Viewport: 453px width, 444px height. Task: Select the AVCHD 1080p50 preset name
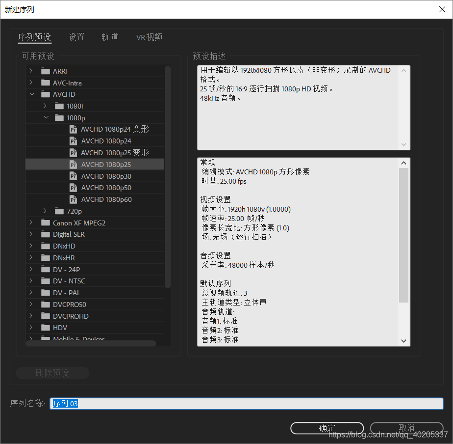(106, 188)
